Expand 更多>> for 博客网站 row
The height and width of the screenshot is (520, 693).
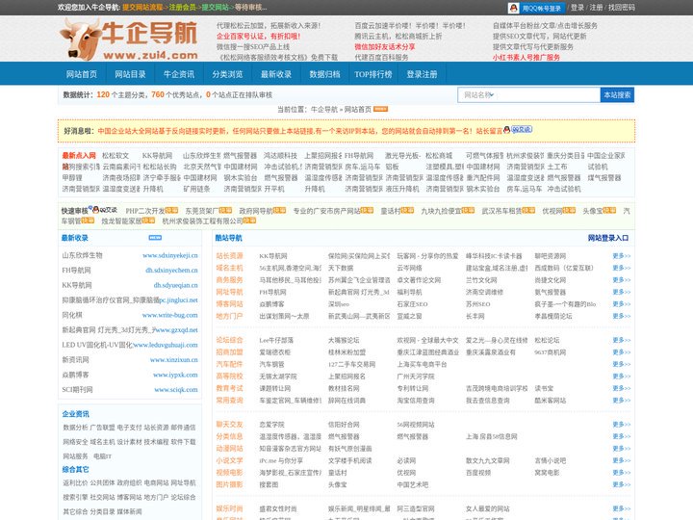(x=622, y=303)
